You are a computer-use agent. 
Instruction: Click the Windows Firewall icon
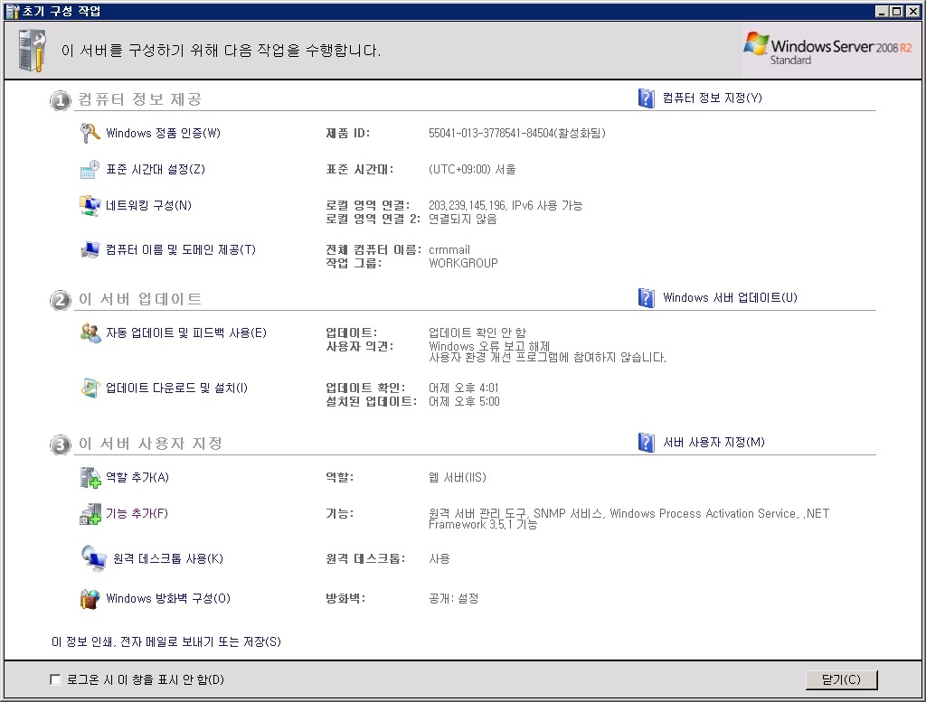point(90,599)
